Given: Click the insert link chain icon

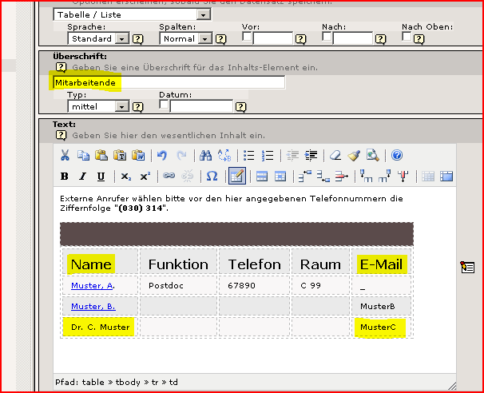Looking at the screenshot, I should tap(169, 177).
